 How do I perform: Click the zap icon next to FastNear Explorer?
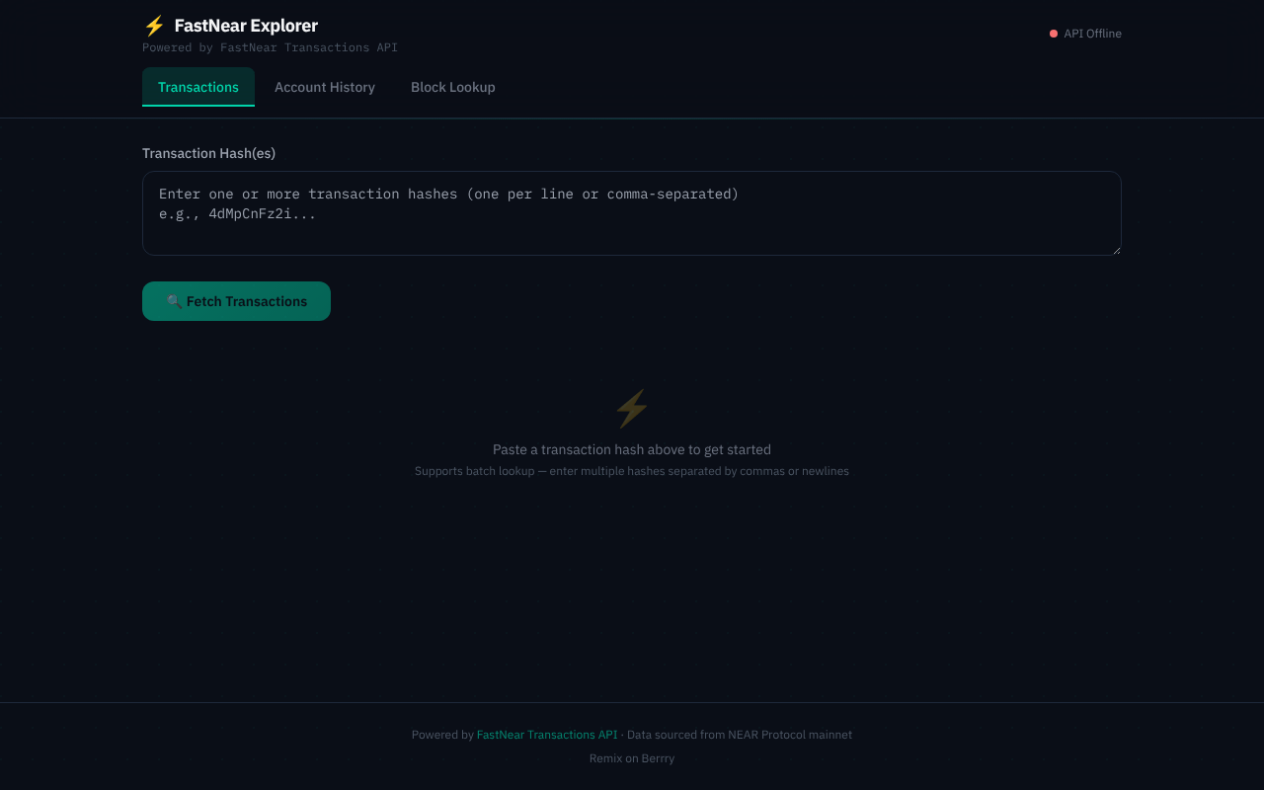pyautogui.click(x=153, y=26)
